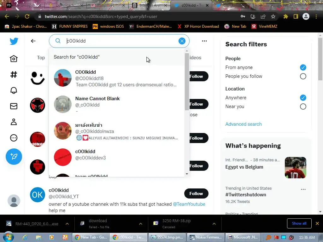Click the Twitter bird logo
The height and width of the screenshot is (242, 323).
(x=14, y=41)
